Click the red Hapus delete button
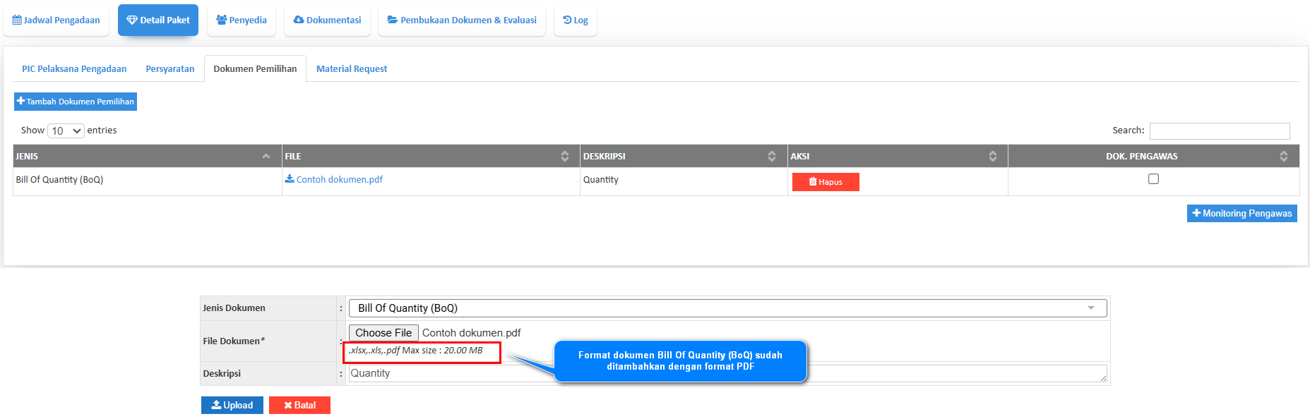The height and width of the screenshot is (419, 1310). [826, 182]
